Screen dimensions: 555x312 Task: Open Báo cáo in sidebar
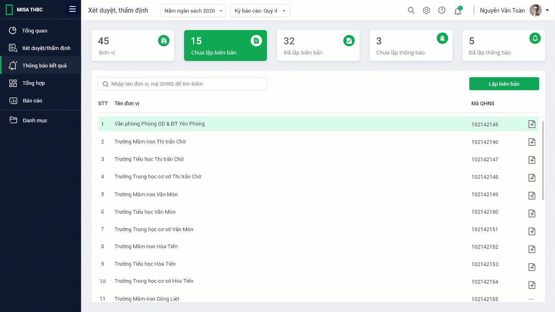pos(41,100)
